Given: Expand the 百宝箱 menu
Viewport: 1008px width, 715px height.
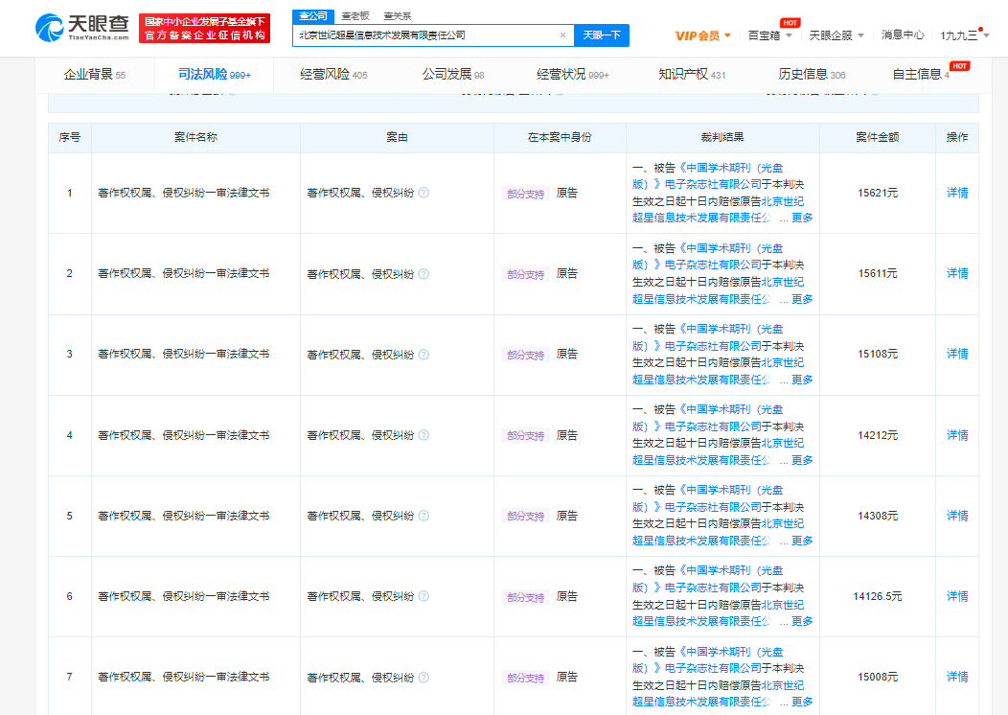Looking at the screenshot, I should (769, 35).
